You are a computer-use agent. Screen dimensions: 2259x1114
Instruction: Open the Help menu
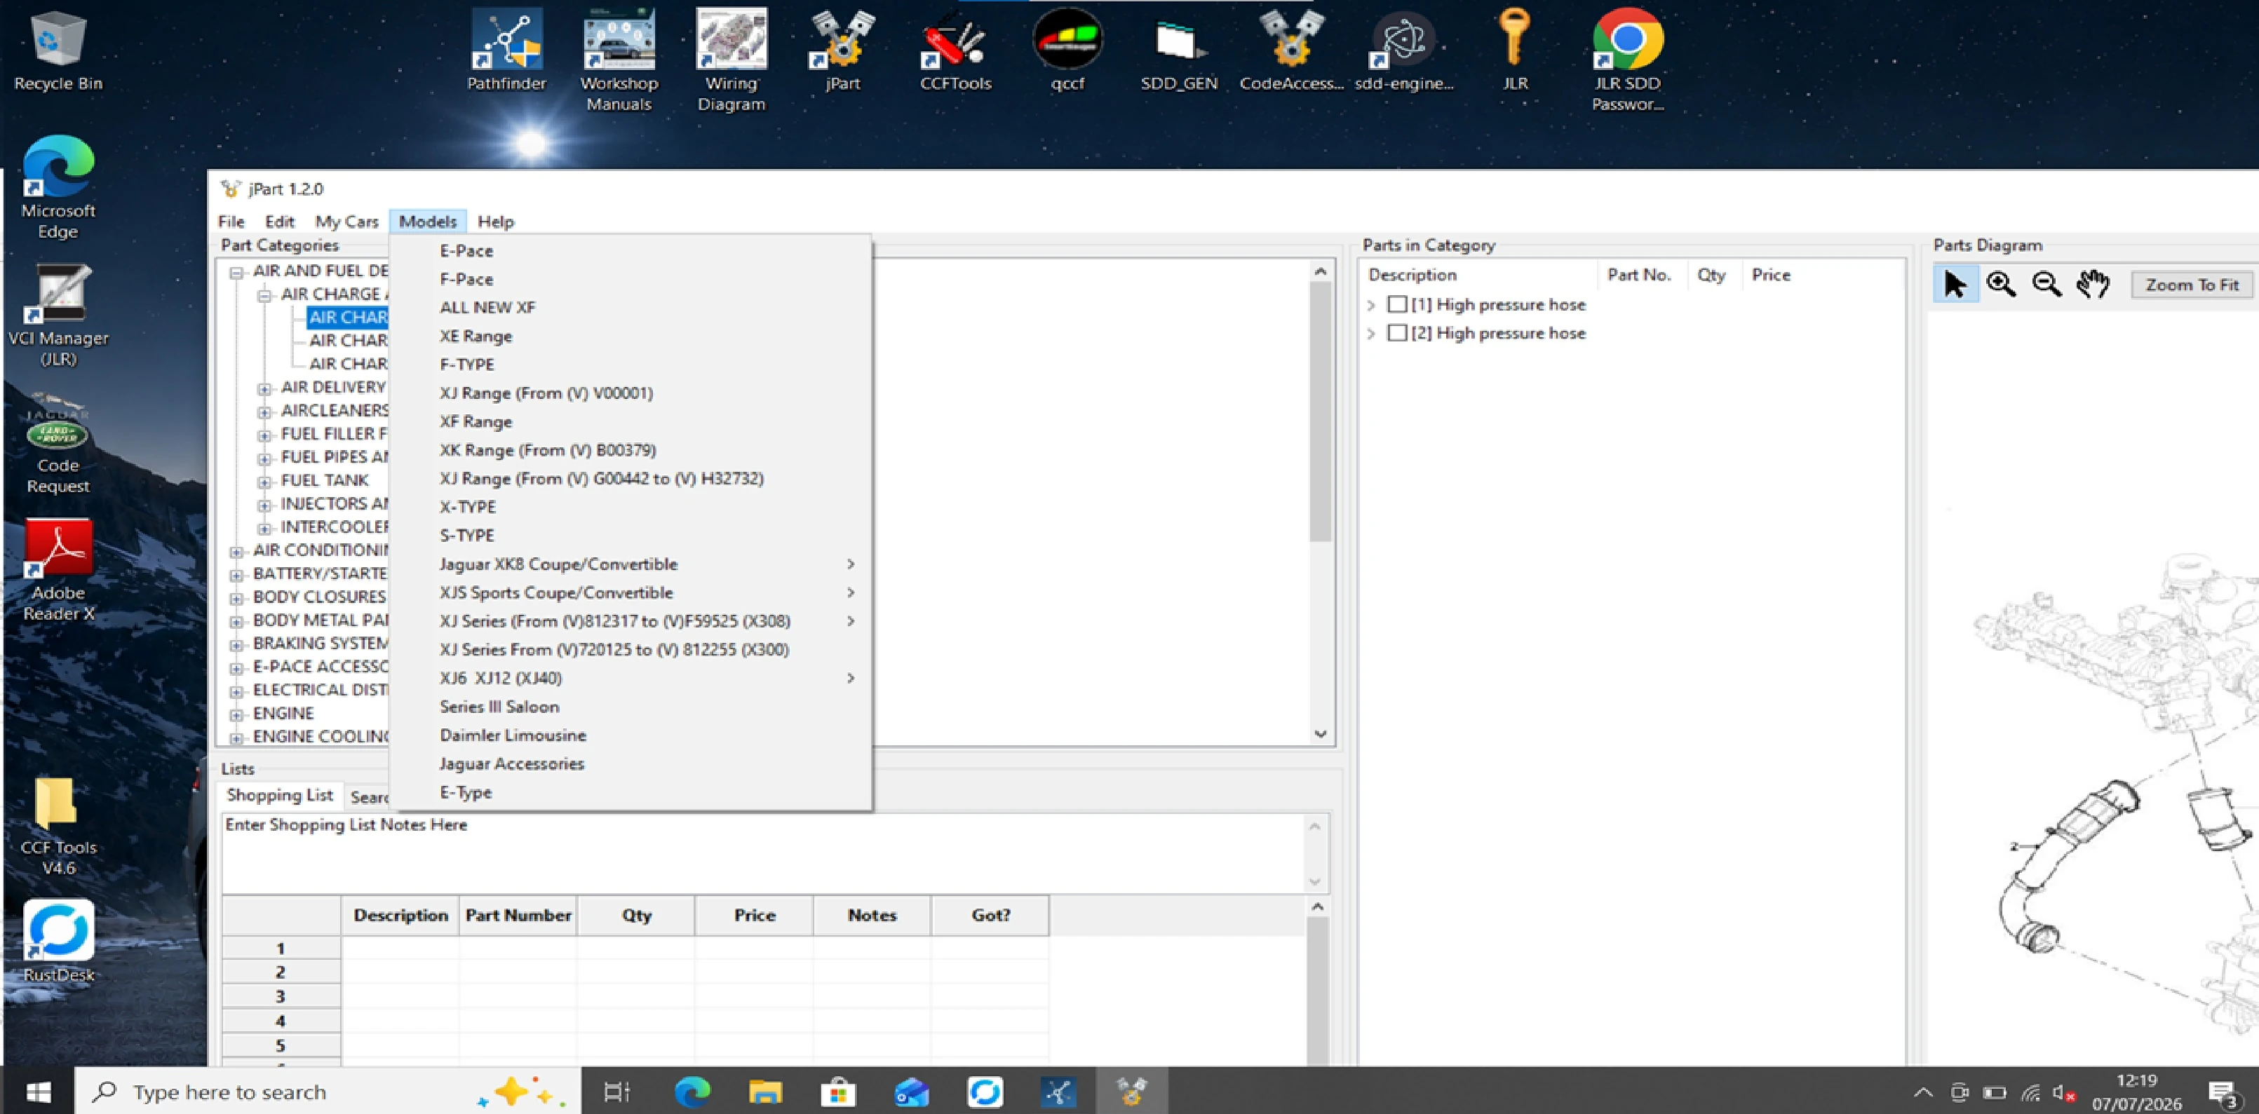point(495,222)
